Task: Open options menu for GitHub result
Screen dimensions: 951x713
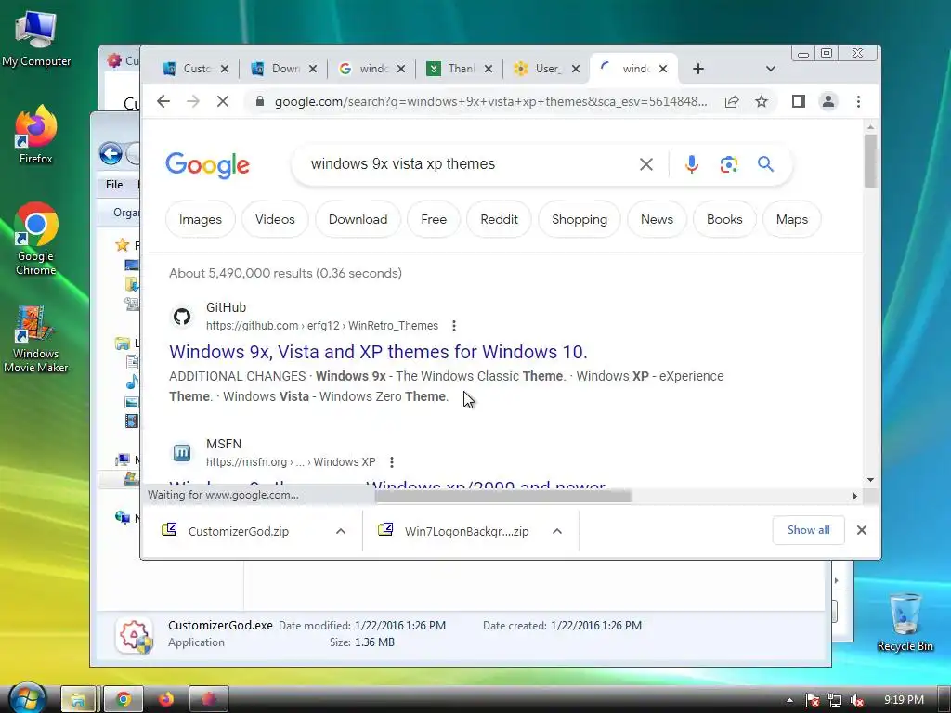Action: click(x=453, y=326)
